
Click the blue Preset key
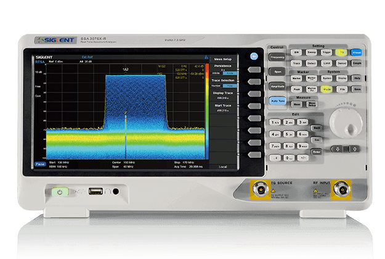point(357,52)
